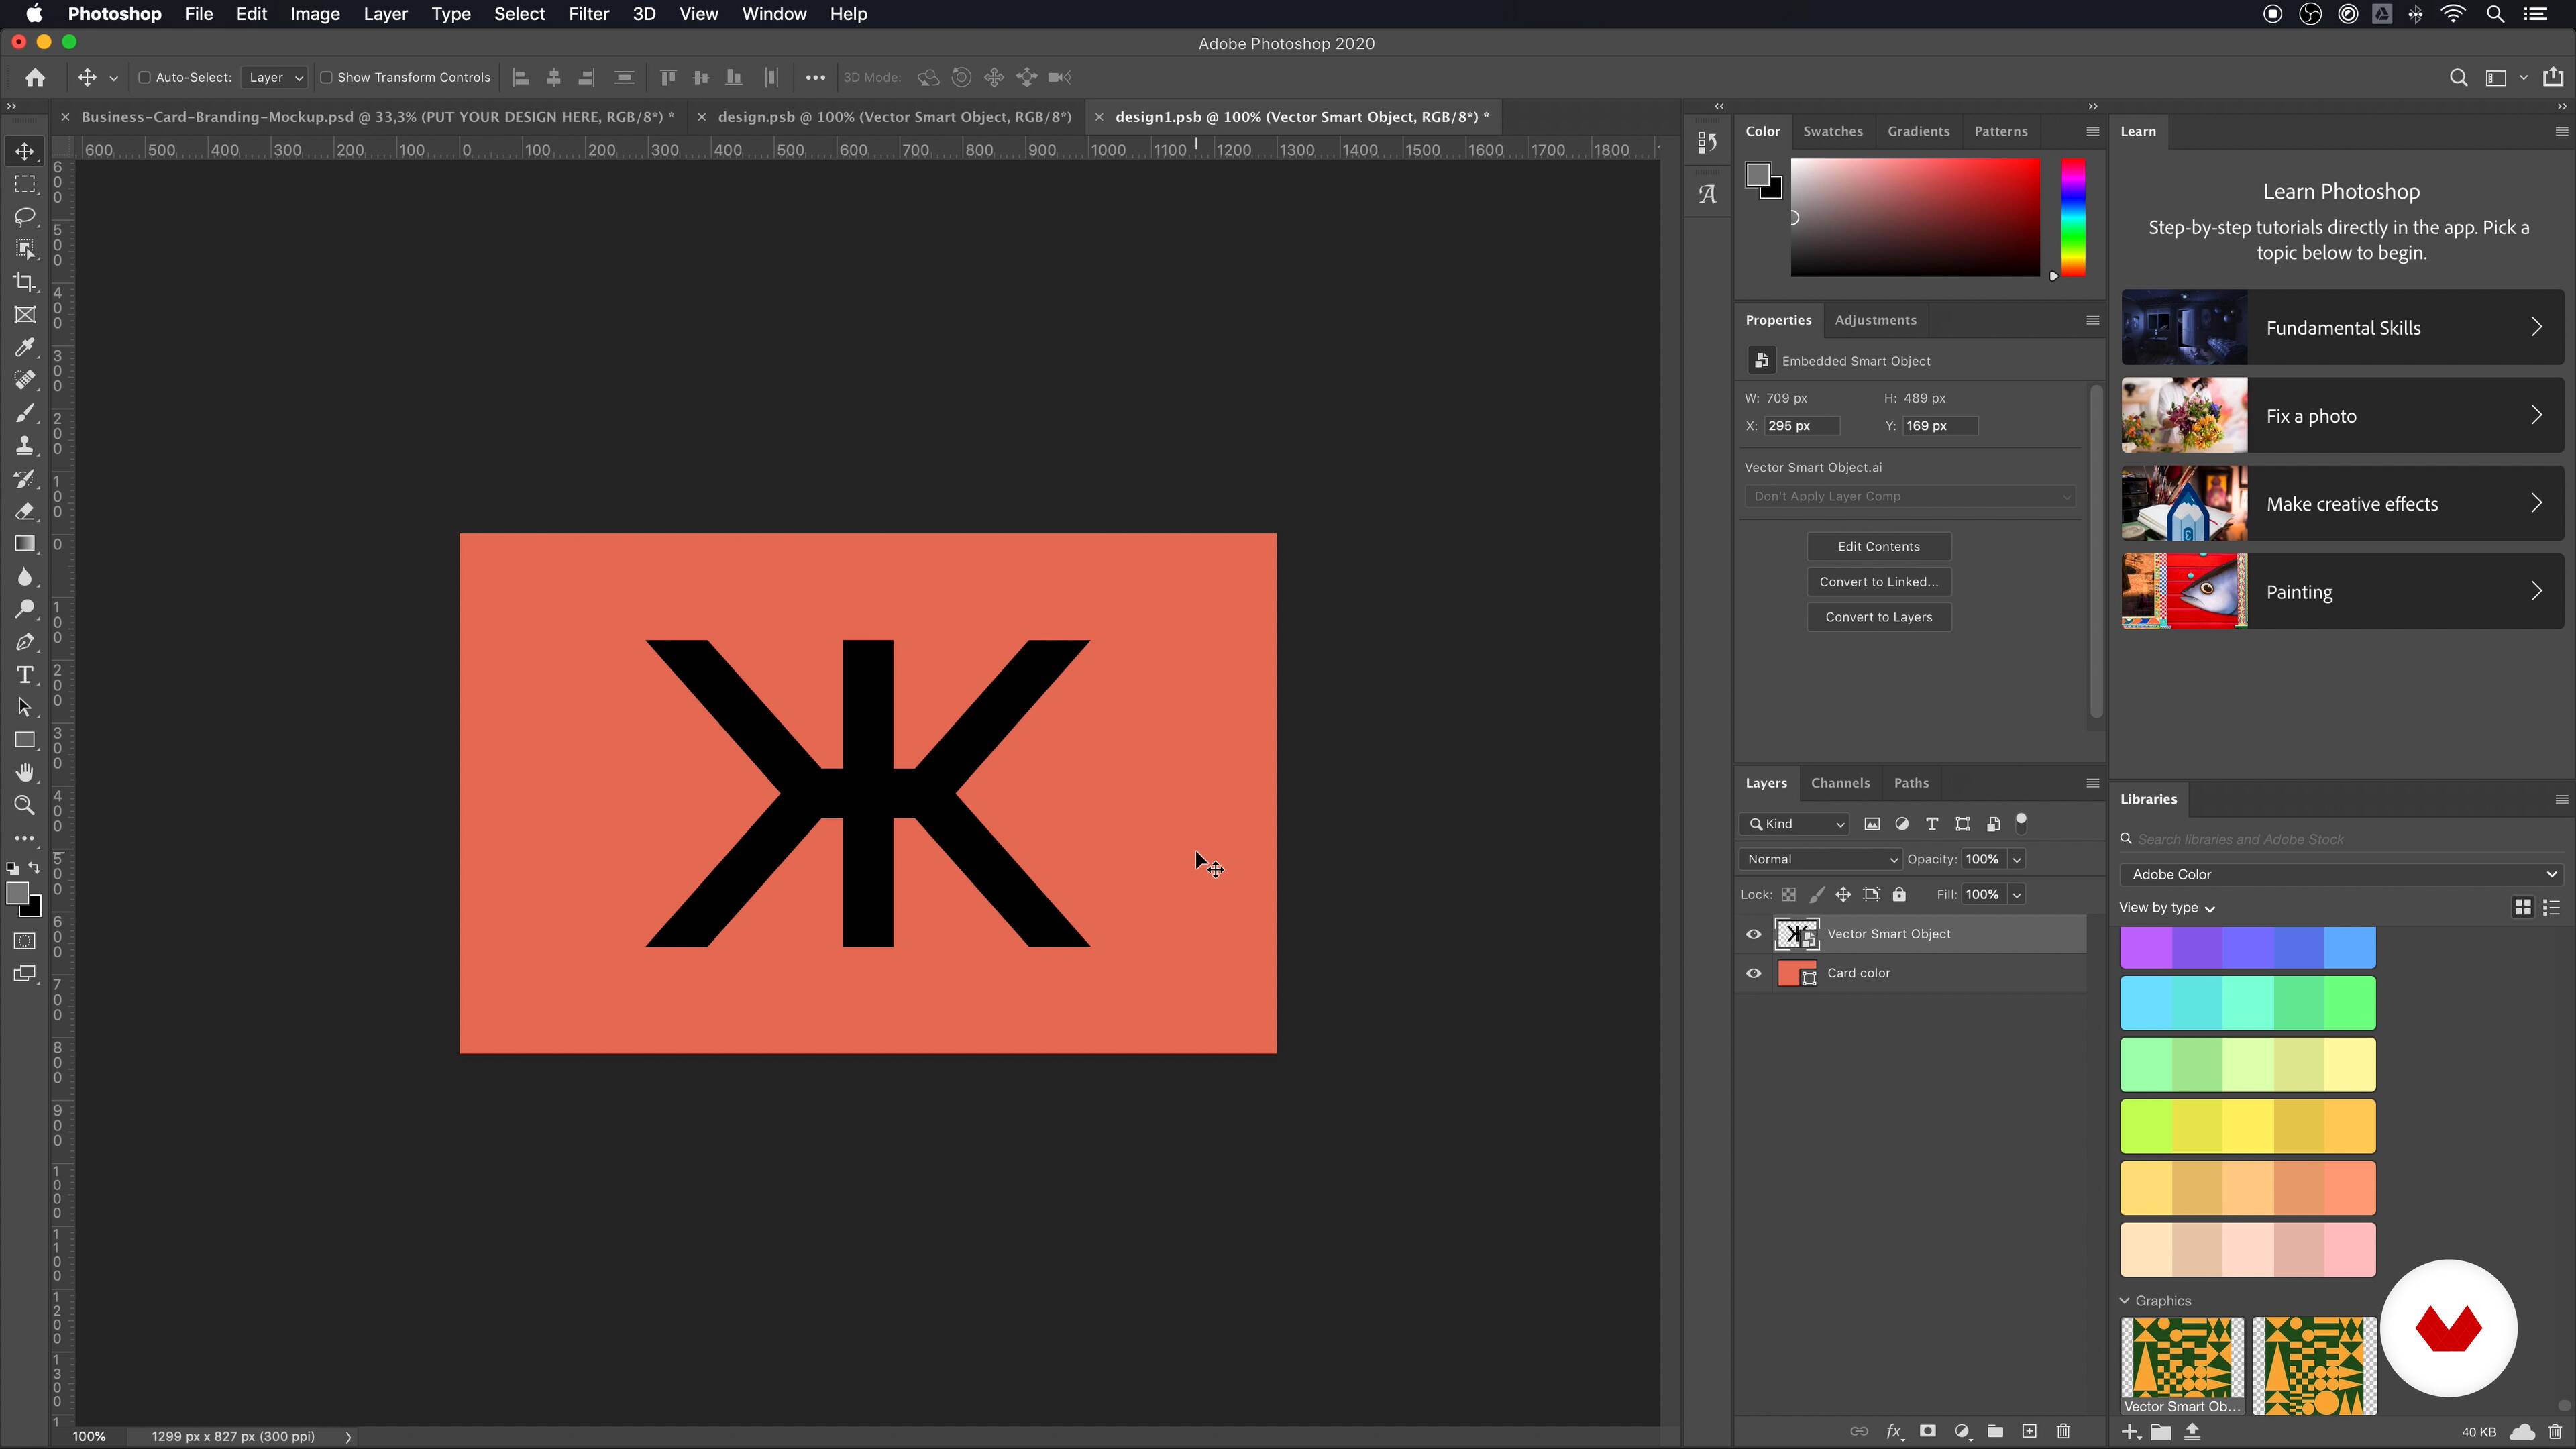The image size is (2576, 1449).
Task: Switch to the Channels tab
Action: 1839,783
